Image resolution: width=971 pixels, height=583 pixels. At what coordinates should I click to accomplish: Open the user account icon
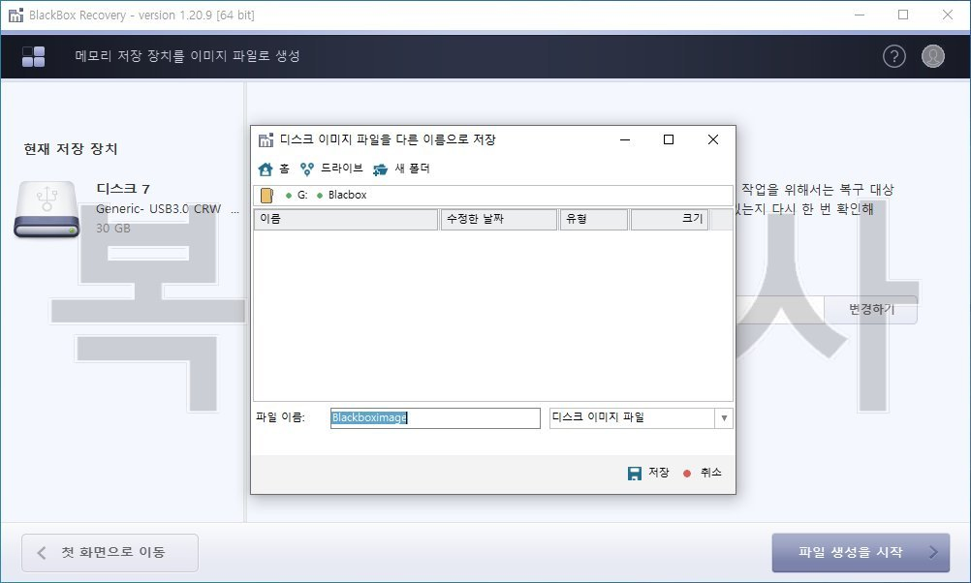point(932,56)
